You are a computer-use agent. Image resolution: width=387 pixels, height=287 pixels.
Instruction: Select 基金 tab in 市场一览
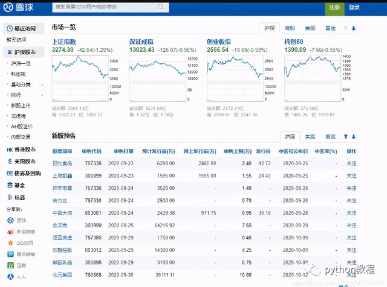coord(331,28)
